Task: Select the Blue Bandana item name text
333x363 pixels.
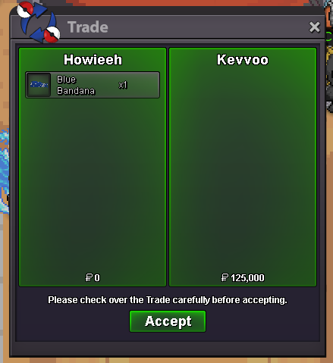Action: [x=76, y=85]
